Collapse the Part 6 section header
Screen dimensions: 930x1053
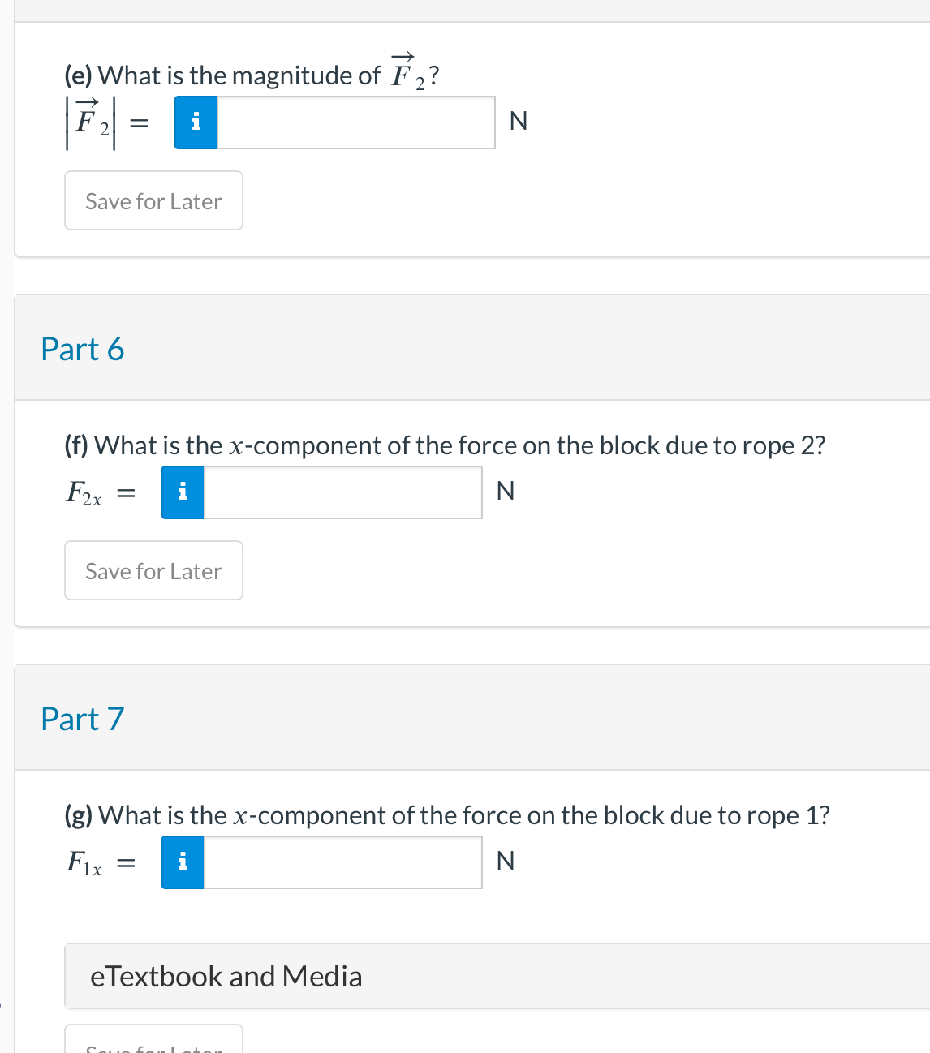(x=83, y=349)
